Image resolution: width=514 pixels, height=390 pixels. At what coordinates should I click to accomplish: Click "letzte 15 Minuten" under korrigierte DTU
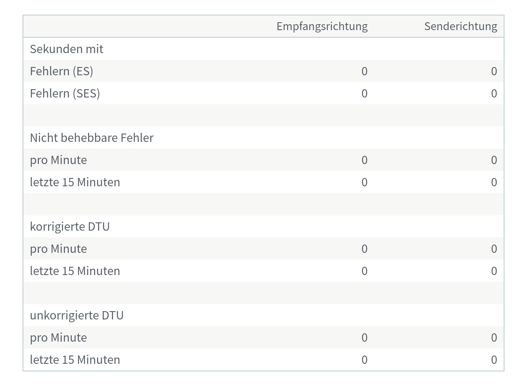75,271
